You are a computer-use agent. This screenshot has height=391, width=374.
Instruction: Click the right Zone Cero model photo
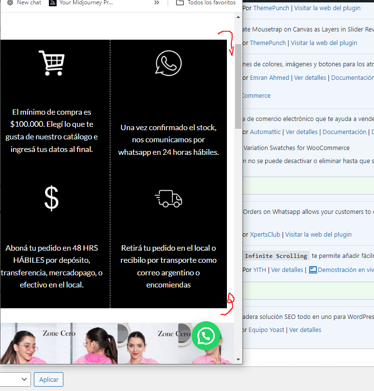pos(176,344)
